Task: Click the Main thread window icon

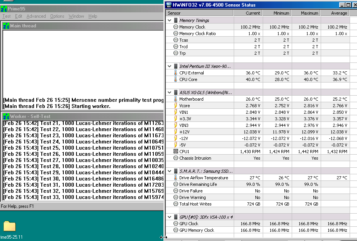Action: pyautogui.click(x=6, y=26)
